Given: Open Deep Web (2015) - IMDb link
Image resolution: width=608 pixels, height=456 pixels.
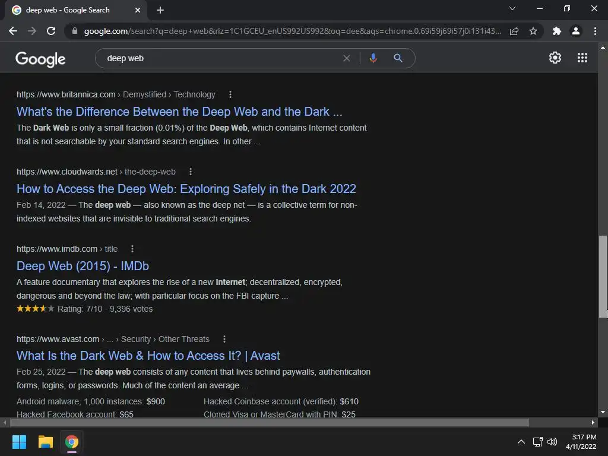Looking at the screenshot, I should click(83, 266).
